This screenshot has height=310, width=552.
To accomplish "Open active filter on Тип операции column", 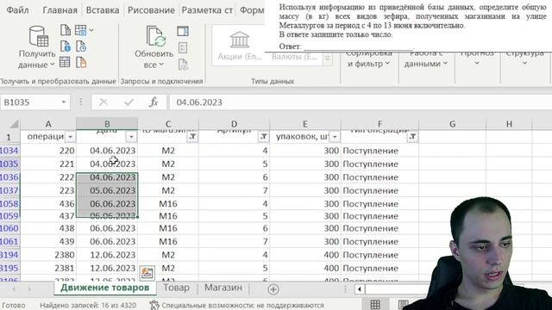I will point(412,137).
